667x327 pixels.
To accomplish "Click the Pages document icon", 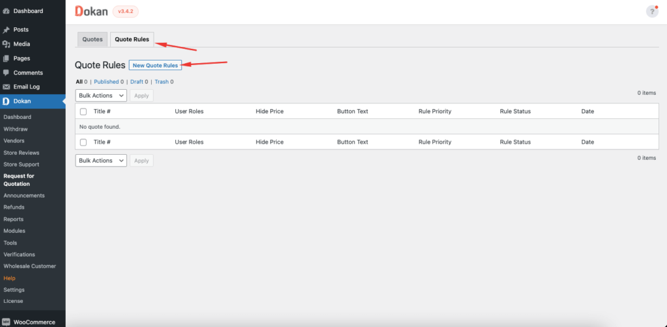I will [6, 59].
